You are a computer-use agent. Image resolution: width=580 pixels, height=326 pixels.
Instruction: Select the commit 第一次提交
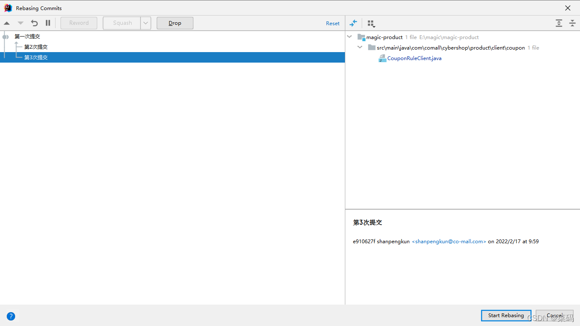pyautogui.click(x=172, y=37)
